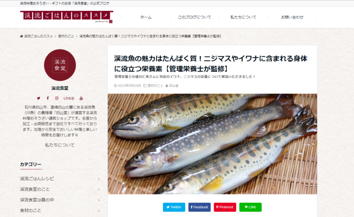Pin the article with the Pinterest button
Viewport: 354px width, 217px height.
click(x=225, y=207)
